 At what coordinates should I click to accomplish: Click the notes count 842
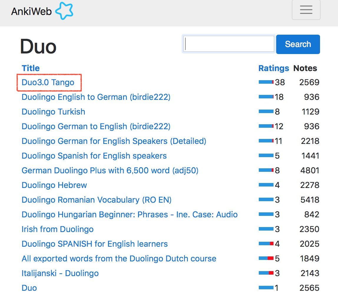[x=312, y=214]
